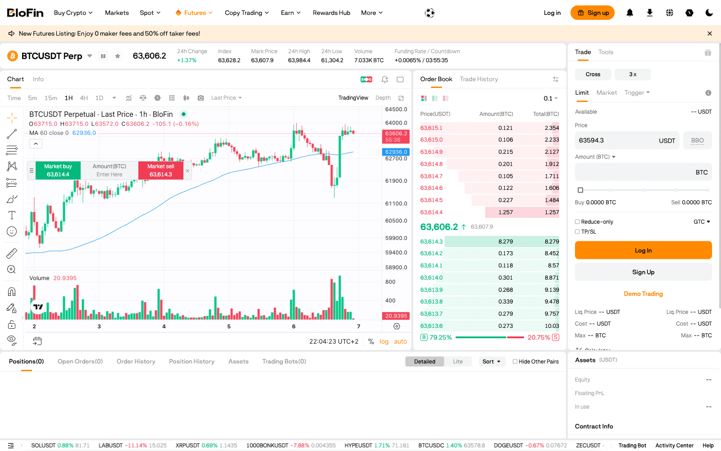
Task: Toggle the buy/sell quick order panel
Action: (x=366, y=79)
